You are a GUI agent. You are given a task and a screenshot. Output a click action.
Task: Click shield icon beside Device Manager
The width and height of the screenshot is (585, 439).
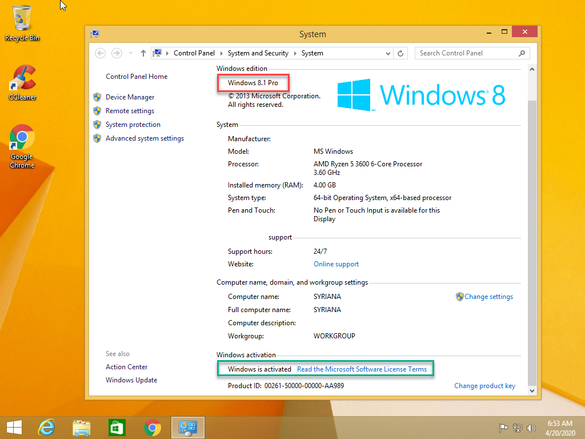coord(97,97)
